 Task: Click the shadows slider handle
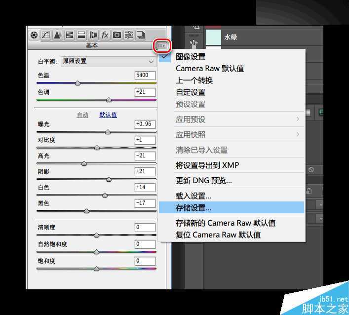coord(109,179)
